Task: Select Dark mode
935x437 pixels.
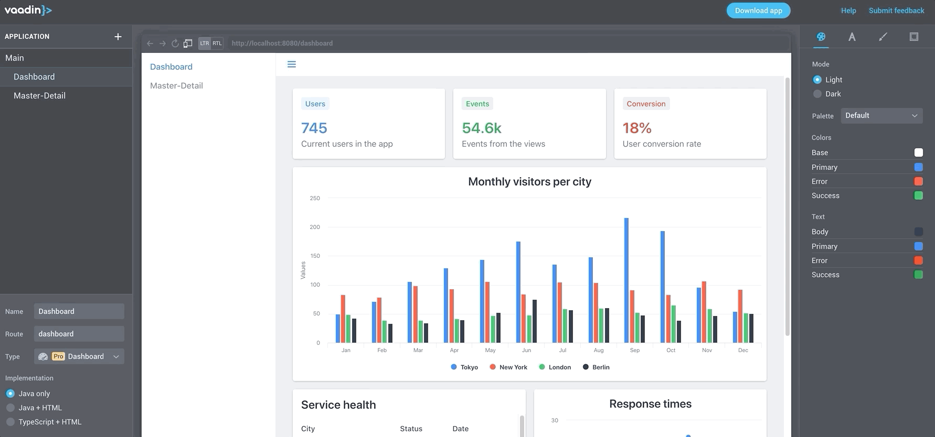Action: tap(817, 94)
